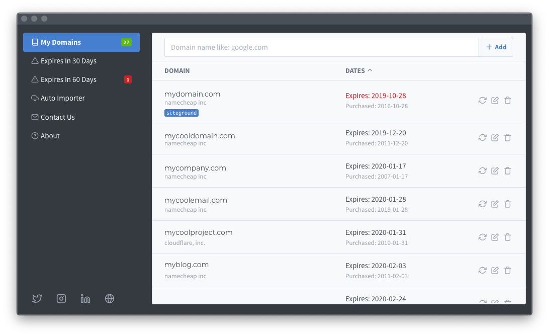Delete mycoolproject.com entry
Image resolution: width=549 pixels, height=336 pixels.
(x=507, y=237)
